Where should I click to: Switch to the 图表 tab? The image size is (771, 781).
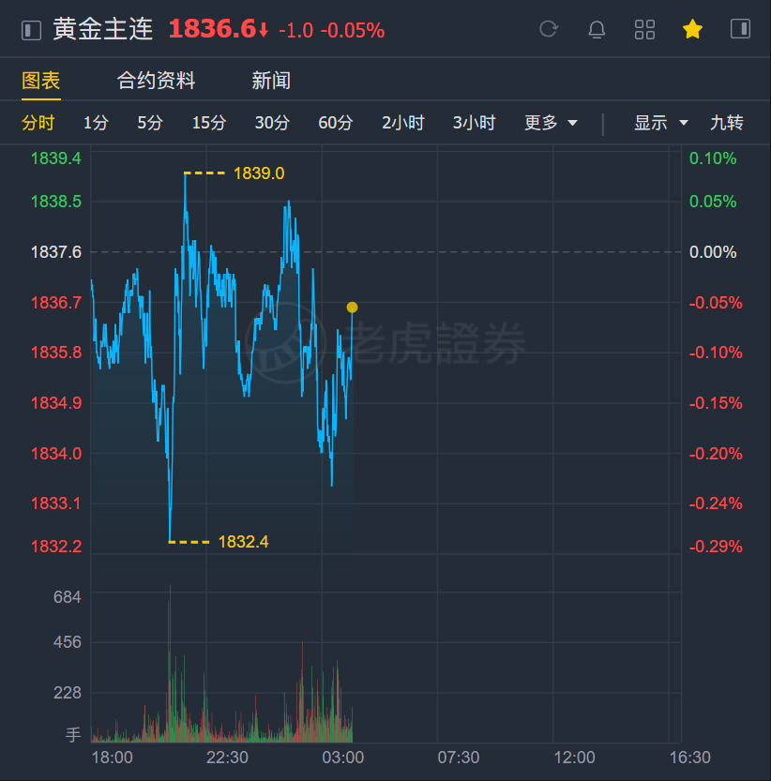coord(41,81)
